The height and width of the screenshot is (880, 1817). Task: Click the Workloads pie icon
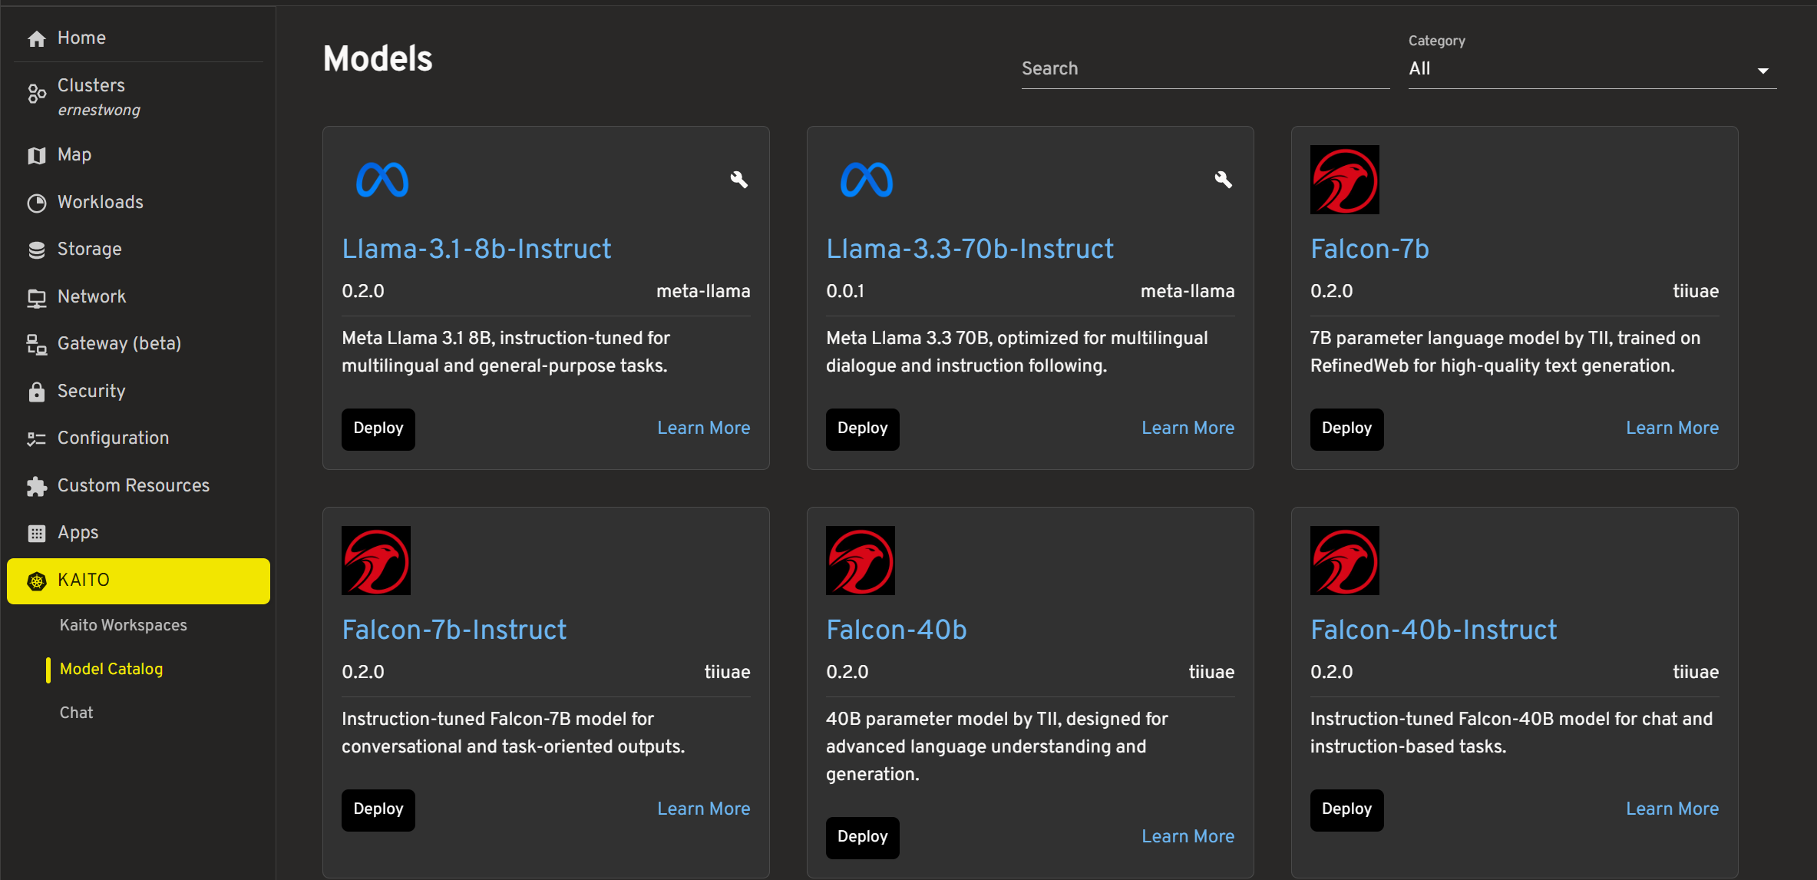click(36, 203)
